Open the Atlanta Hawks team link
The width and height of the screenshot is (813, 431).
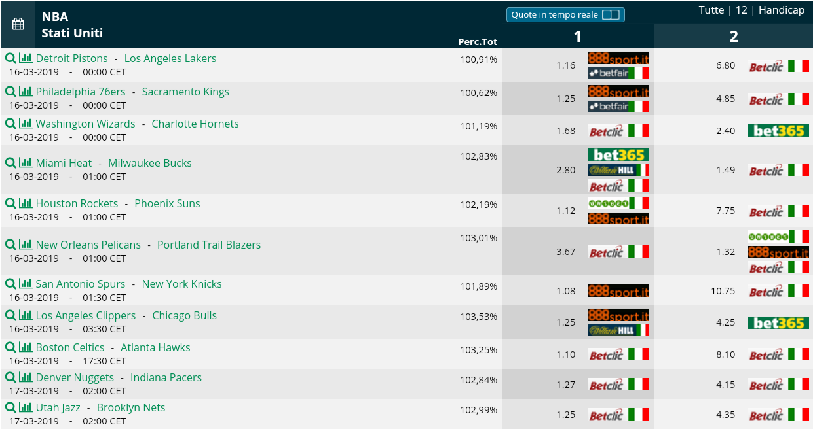[x=155, y=347]
